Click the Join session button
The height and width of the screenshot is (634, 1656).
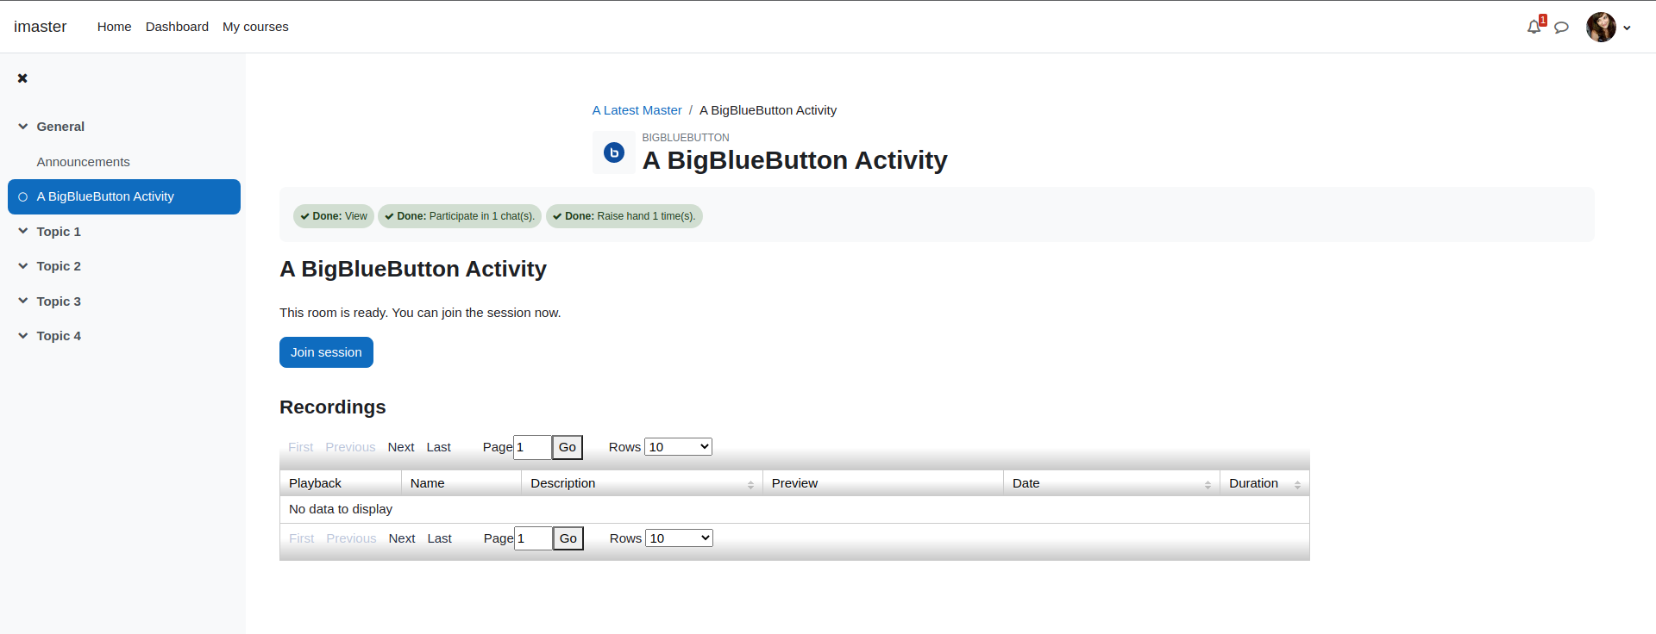pyautogui.click(x=326, y=352)
